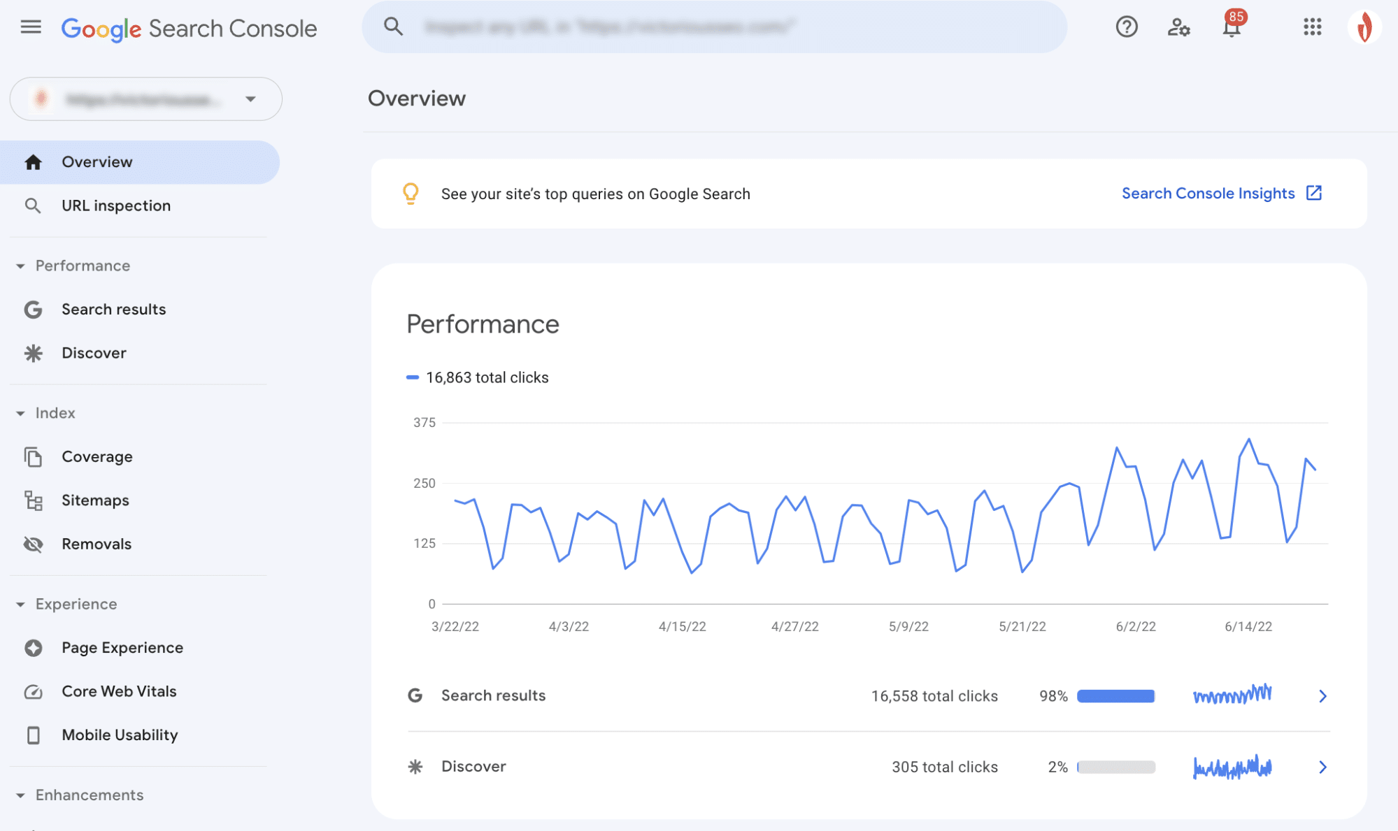Open Core Web Vitals report
Viewport: 1398px width, 831px height.
tap(140, 692)
